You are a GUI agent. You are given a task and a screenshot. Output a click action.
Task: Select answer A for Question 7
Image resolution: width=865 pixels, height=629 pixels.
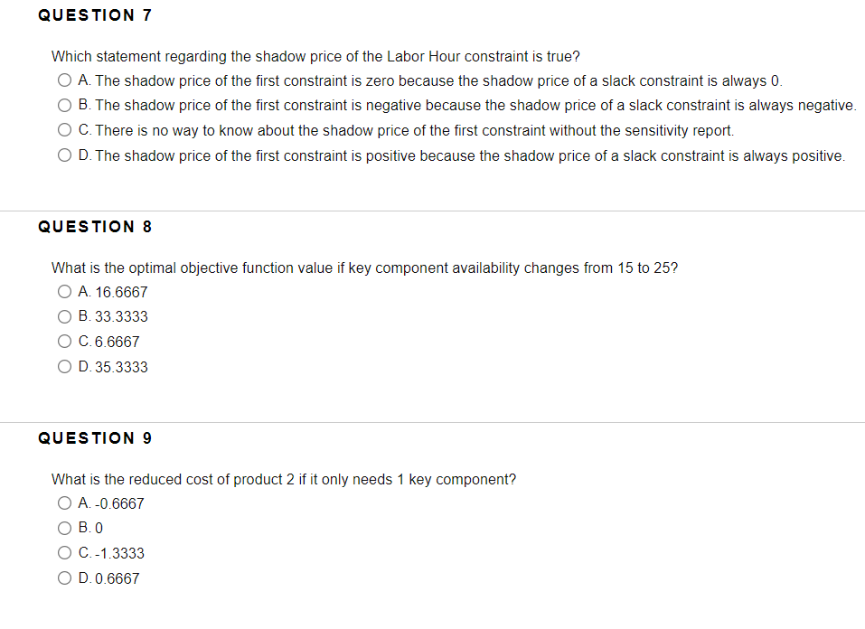click(x=64, y=80)
